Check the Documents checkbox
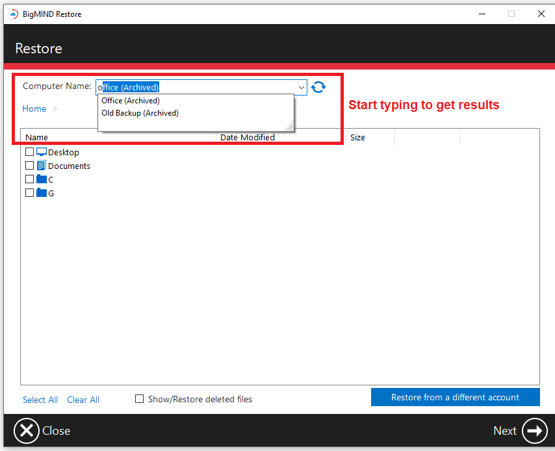Viewport: 555px width, 451px height. pyautogui.click(x=29, y=166)
